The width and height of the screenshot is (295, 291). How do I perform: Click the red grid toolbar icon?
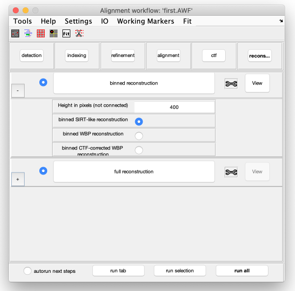point(41,33)
